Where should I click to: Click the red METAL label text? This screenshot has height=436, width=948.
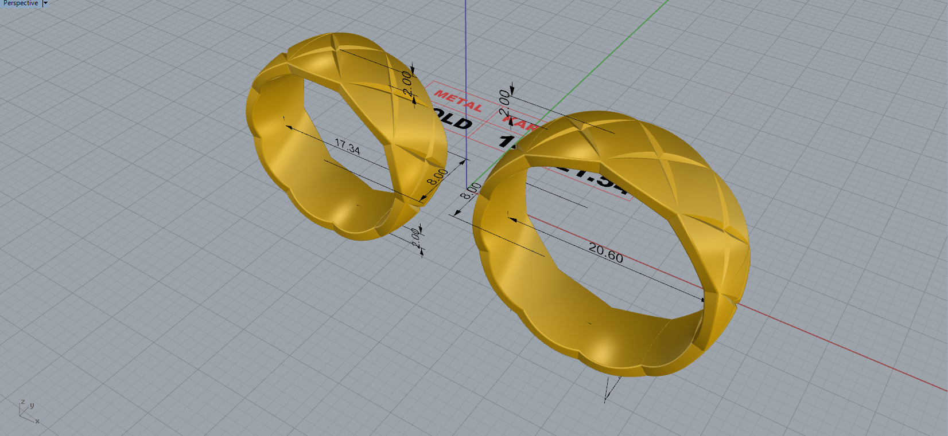tap(458, 100)
